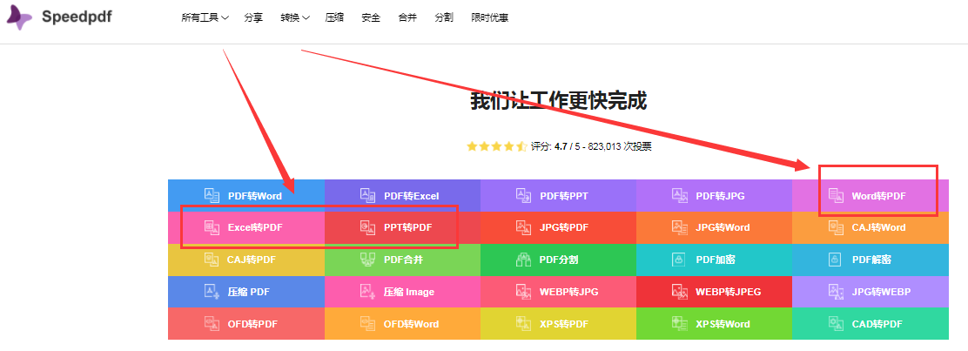The width and height of the screenshot is (968, 351).
Task: Open the JPG转WEBP tool label
Action: 881,292
